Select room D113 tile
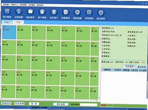Image resolution: width=148 pixels, height=110 pixels. click(x=83, y=34)
